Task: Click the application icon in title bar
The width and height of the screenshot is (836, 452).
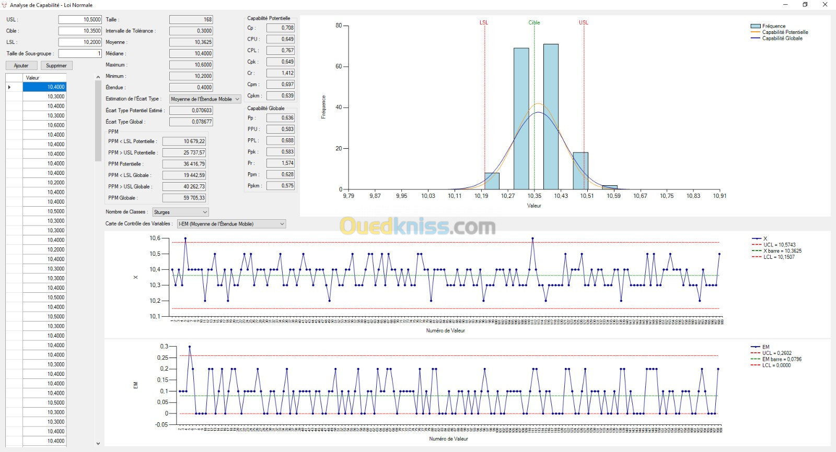Action: [x=5, y=5]
